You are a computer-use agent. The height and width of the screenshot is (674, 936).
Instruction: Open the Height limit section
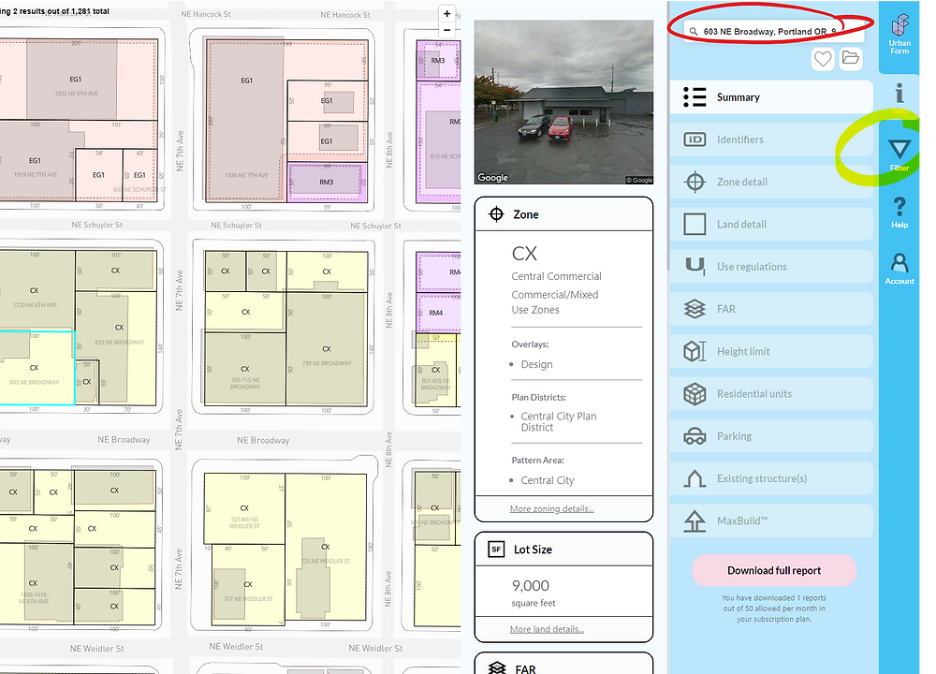[x=771, y=352]
